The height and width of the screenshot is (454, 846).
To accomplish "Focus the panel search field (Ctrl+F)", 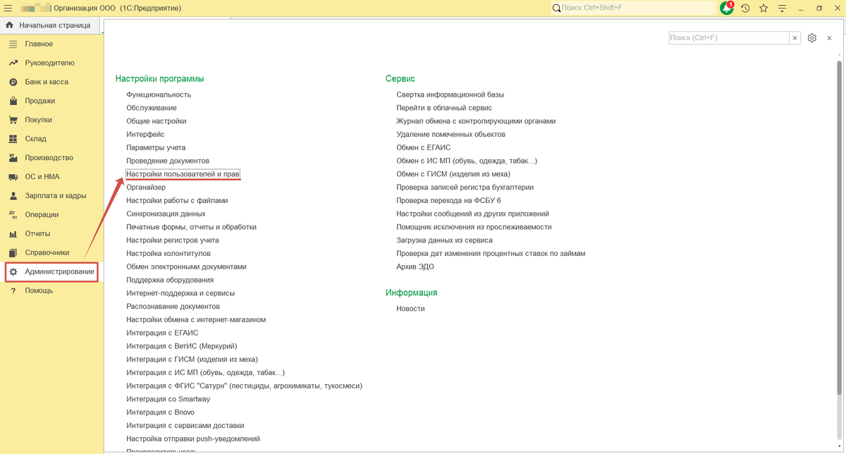I will point(729,38).
